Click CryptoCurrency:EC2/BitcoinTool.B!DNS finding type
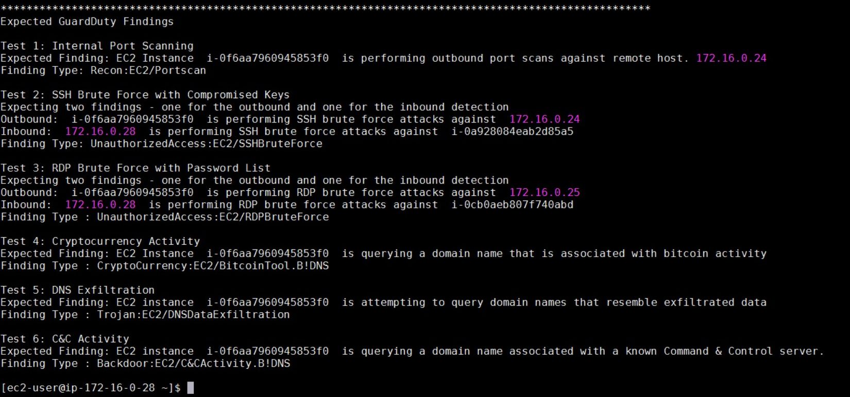This screenshot has height=397, width=850. 213,266
